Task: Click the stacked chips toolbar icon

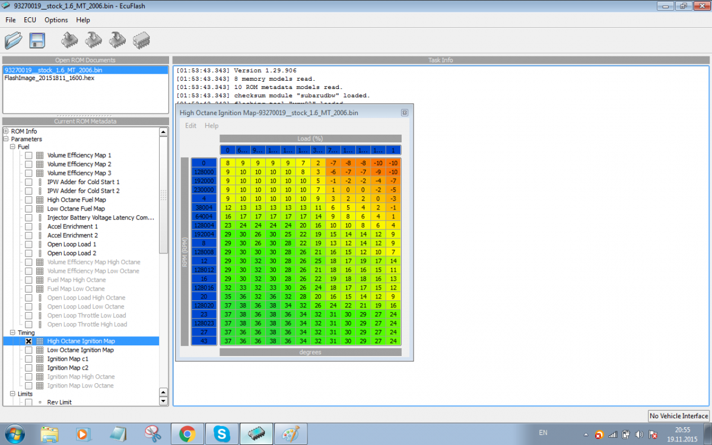Action: [141, 40]
